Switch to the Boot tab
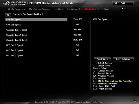This screenshot has height=104, width=139. [x=105, y=9]
